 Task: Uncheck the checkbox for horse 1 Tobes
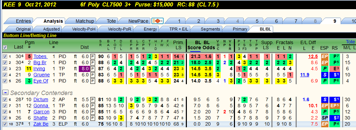tap(5, 56)
